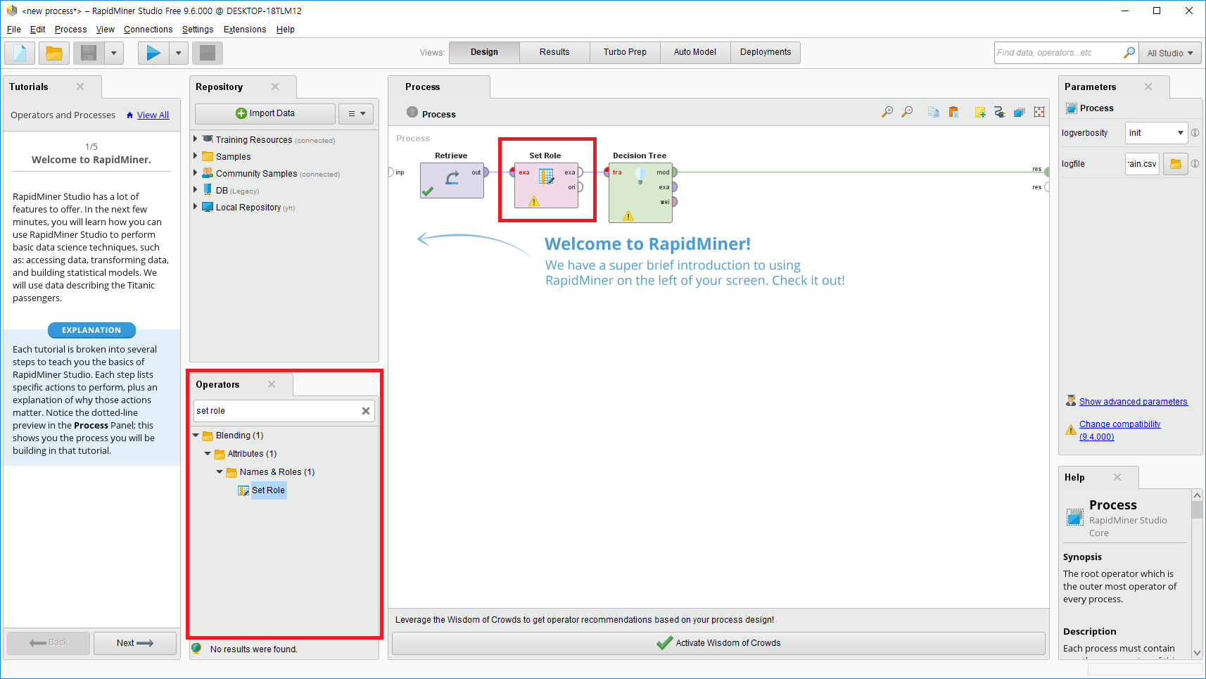Expand the DB (Legacy) repository

195,189
